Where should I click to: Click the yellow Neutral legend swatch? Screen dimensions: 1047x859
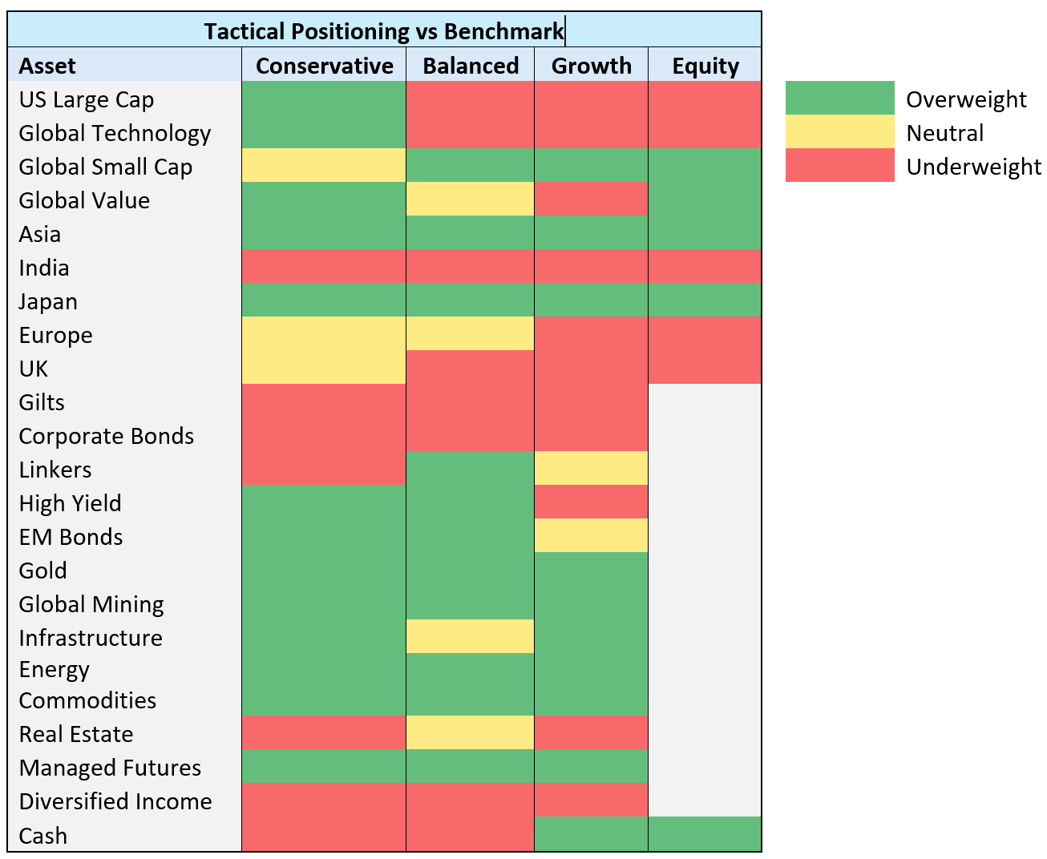(839, 131)
